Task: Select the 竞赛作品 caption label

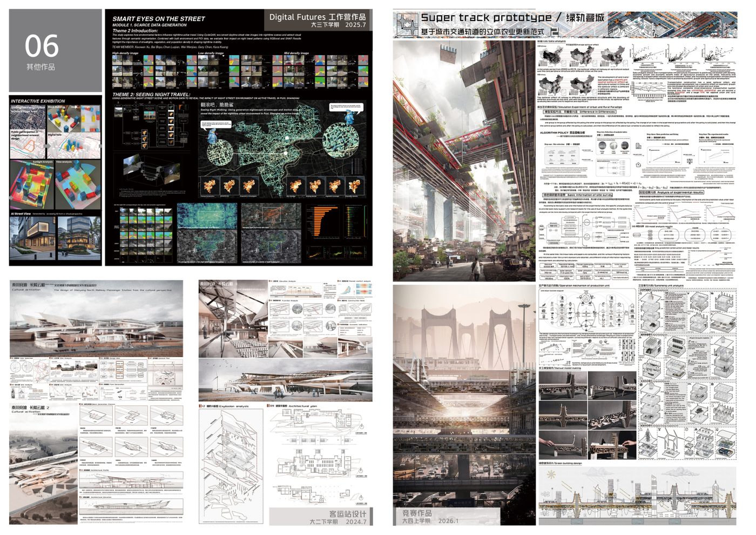Action: (417, 513)
